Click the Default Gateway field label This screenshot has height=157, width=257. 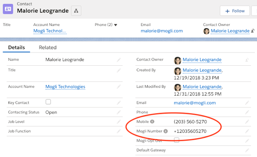(x=151, y=150)
